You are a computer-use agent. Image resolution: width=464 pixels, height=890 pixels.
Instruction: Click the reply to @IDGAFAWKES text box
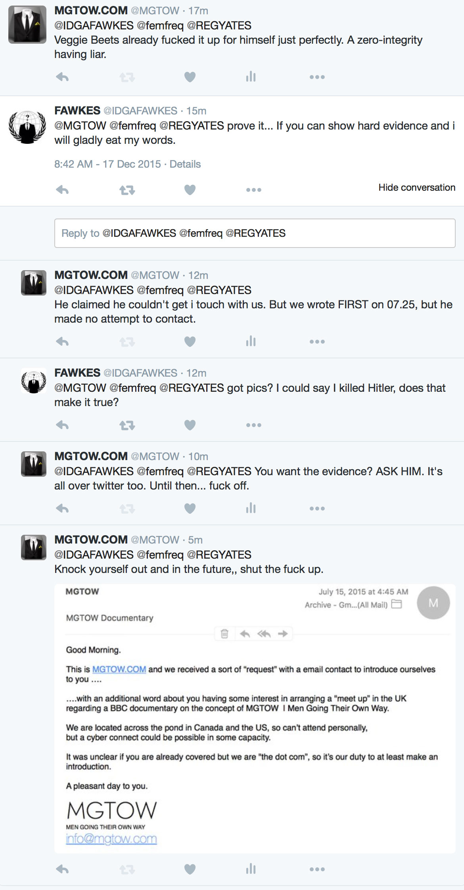pos(255,233)
